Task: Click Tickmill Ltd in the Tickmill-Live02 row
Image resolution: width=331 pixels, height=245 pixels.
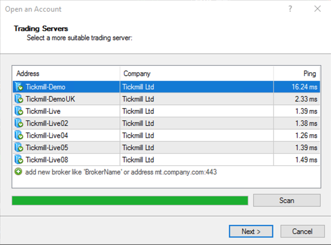Action: point(138,123)
